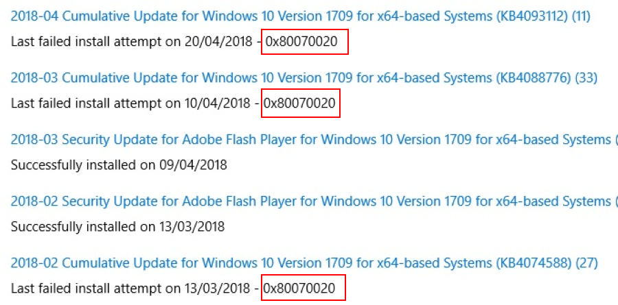Image resolution: width=618 pixels, height=305 pixels.
Task: Click the 20/04/2018 failed attempt date
Action: (x=221, y=42)
